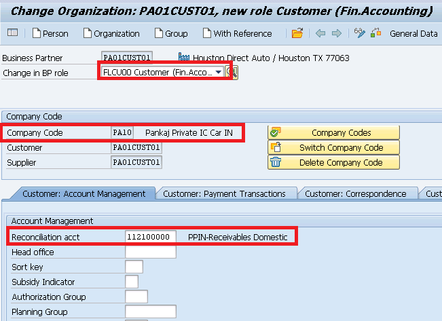The width and height of the screenshot is (442, 321).
Task: Expand the Change in BP role dropdown
Action: click(x=218, y=73)
